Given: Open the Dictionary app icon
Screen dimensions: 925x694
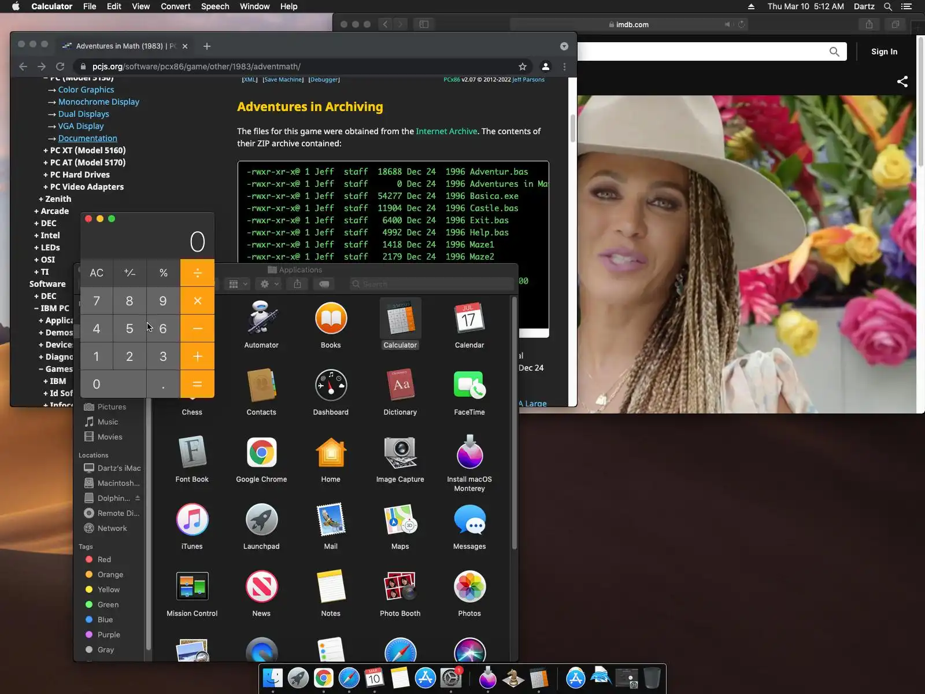Looking at the screenshot, I should click(400, 385).
